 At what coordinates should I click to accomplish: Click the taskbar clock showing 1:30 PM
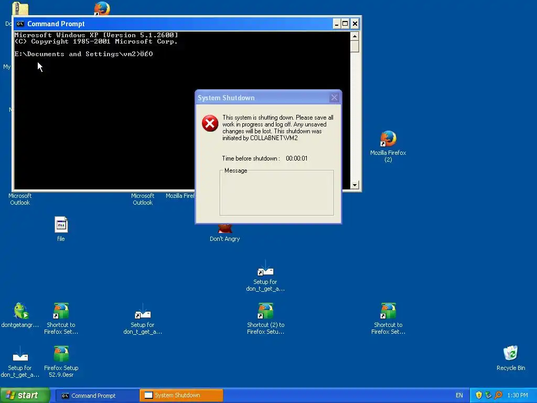point(518,396)
